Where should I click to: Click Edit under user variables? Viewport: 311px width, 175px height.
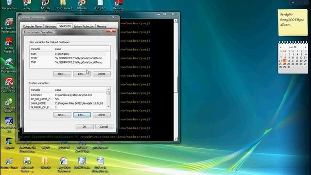pos(82,74)
